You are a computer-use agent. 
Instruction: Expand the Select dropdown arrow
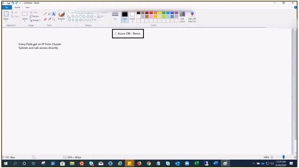(25, 21)
